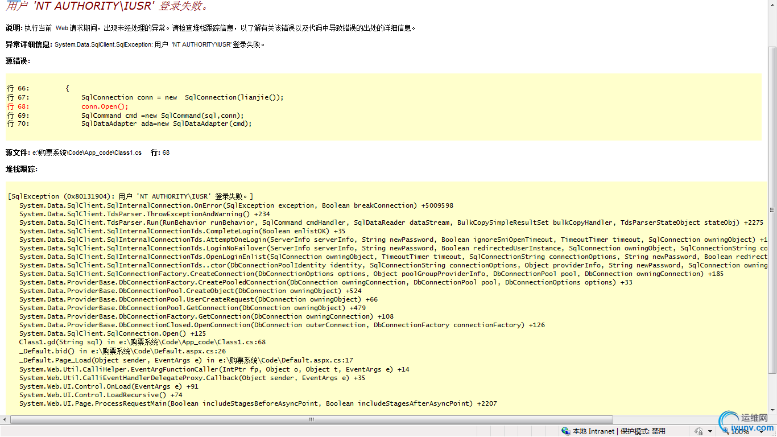Click source line '行 66:' with opening brace
Viewport: 777px width, 437px height.
coord(38,88)
